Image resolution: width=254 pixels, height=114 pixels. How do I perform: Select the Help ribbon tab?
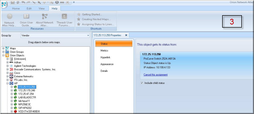(55, 9)
